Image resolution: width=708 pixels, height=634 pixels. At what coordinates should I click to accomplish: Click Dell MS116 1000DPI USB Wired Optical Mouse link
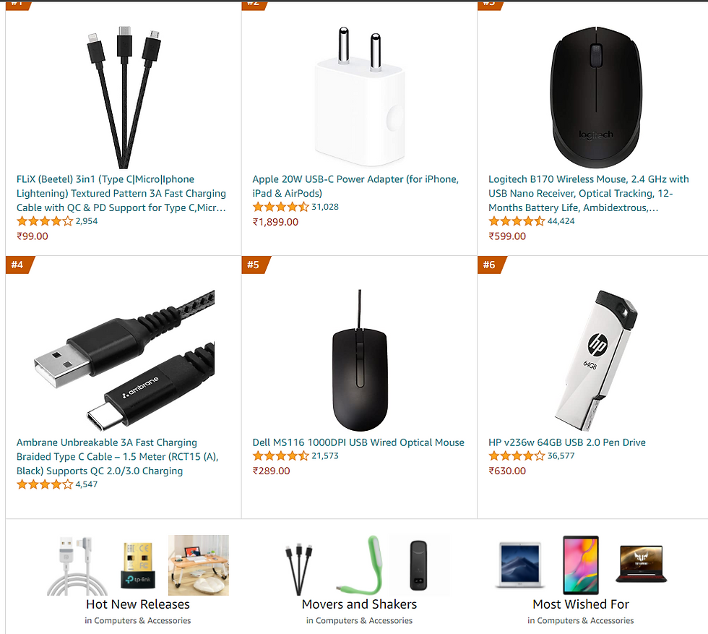pyautogui.click(x=358, y=442)
